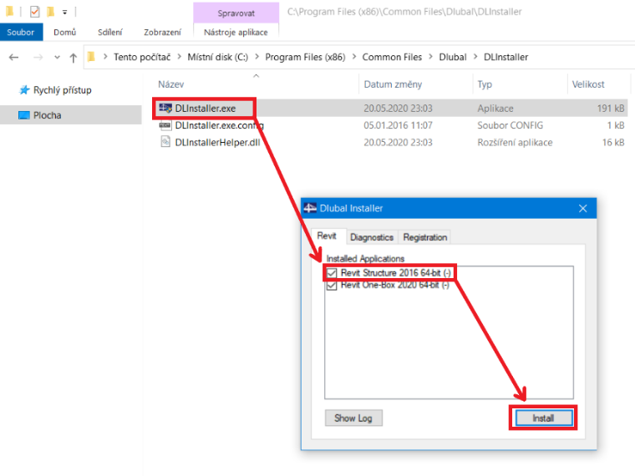Click the Install button
This screenshot has width=635, height=476.
tap(543, 418)
